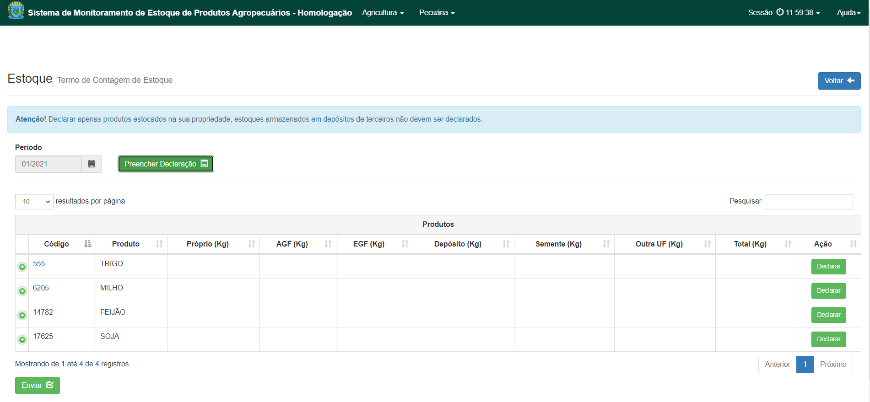Select page 1 in pagination
Screen dimensions: 870x402
[805, 364]
